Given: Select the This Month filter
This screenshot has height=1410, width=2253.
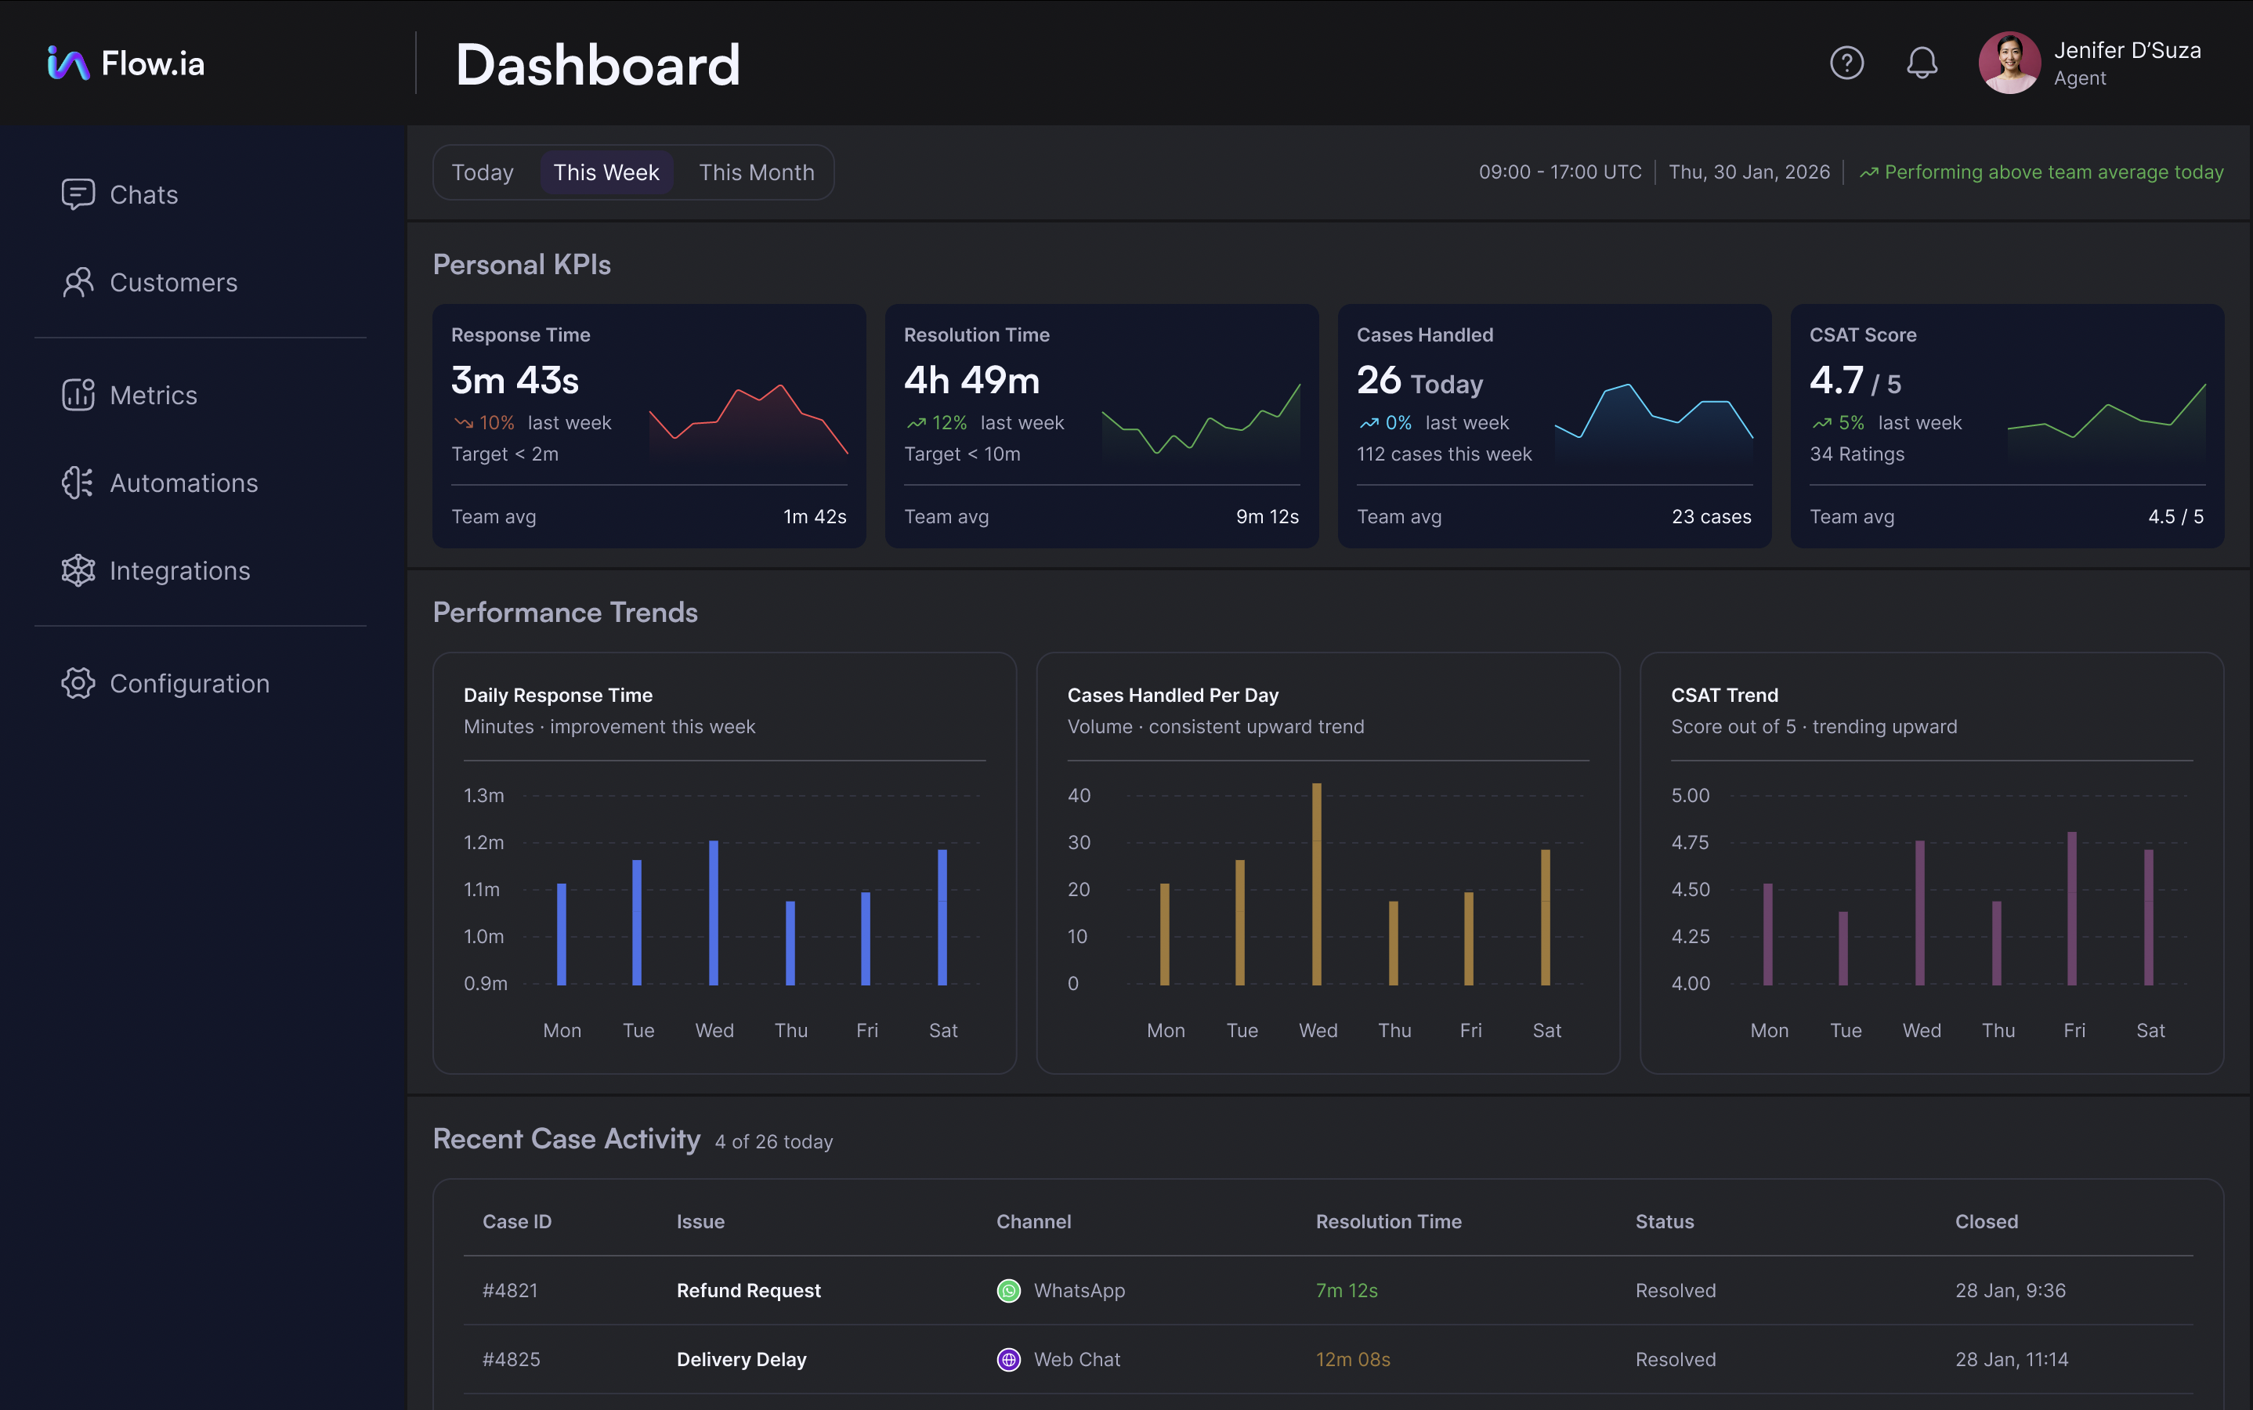Looking at the screenshot, I should click(x=756, y=172).
